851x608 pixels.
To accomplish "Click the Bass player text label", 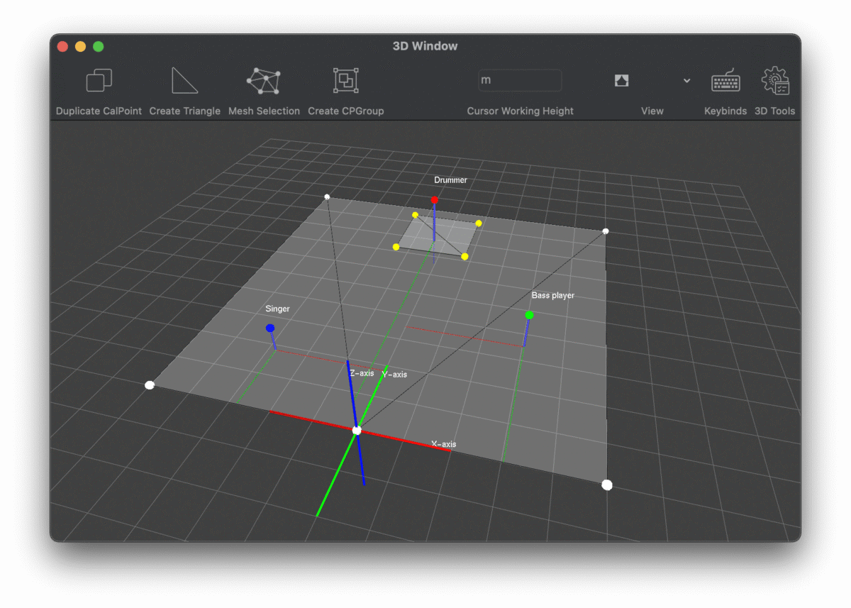I will pyautogui.click(x=552, y=295).
